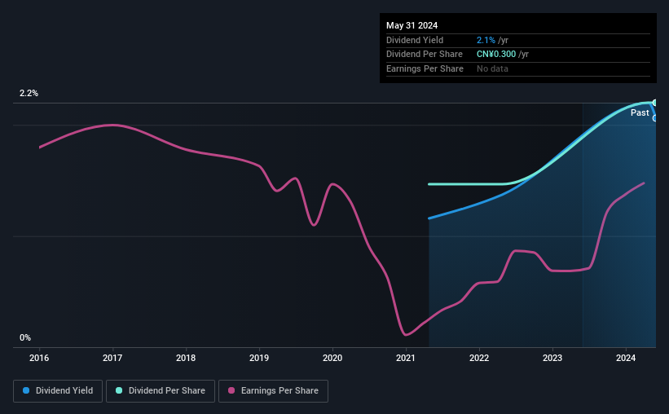Click the 'No data' earnings tooltip entry
Screen dimensions: 669x414
click(493, 68)
